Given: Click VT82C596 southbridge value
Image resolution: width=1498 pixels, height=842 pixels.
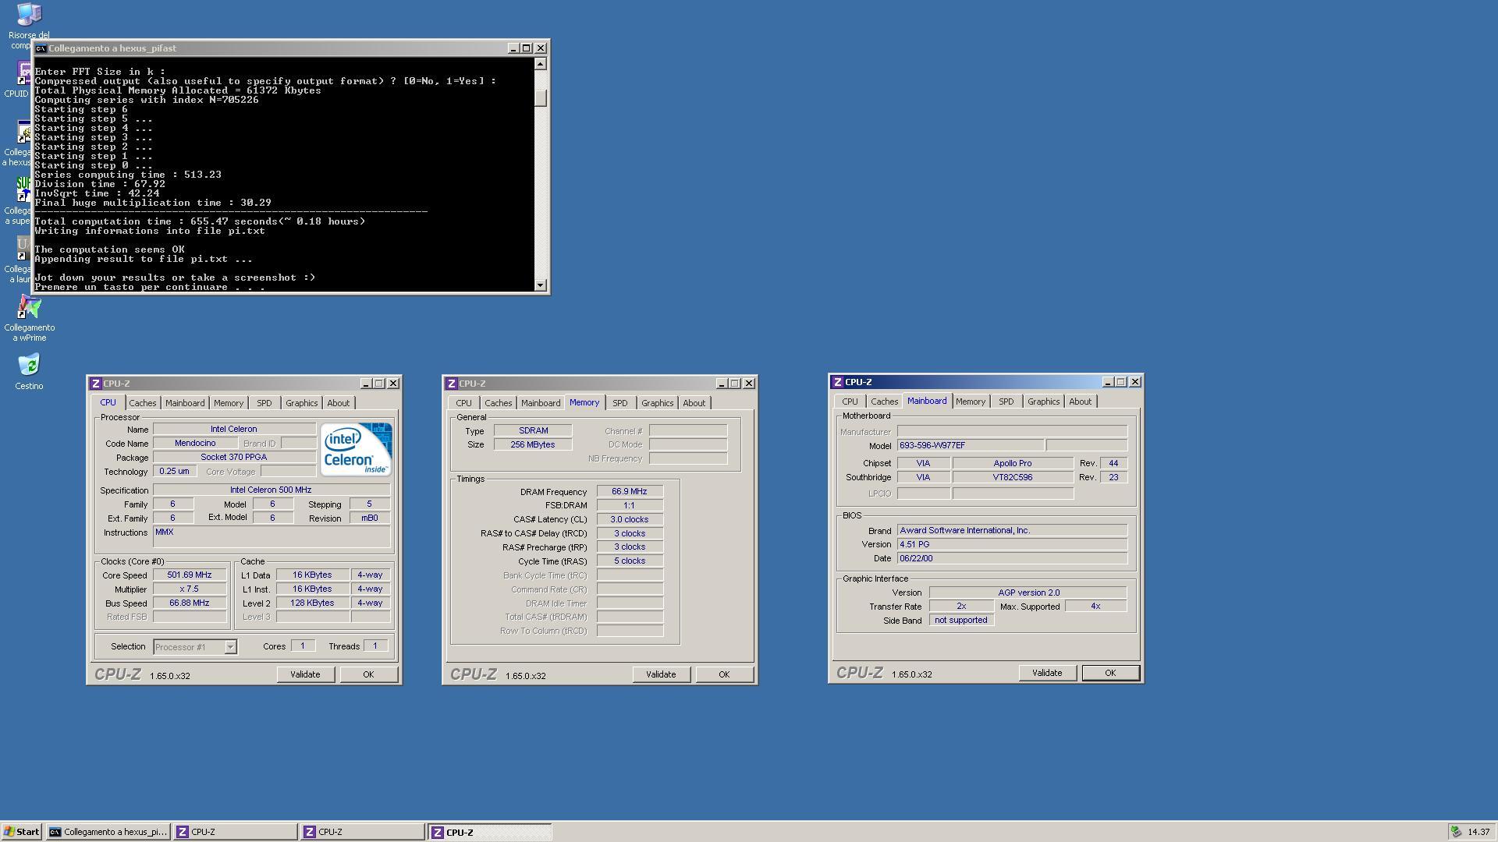Looking at the screenshot, I should 1013,478.
